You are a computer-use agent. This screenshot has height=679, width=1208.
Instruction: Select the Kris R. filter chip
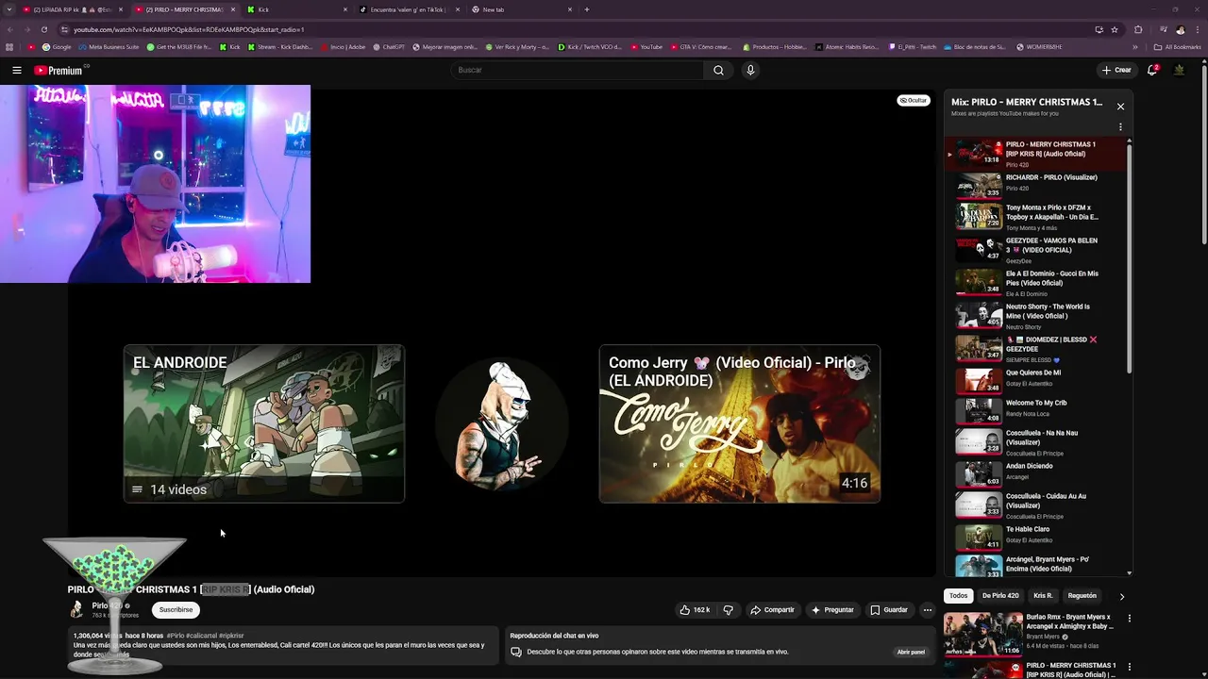click(x=1043, y=596)
